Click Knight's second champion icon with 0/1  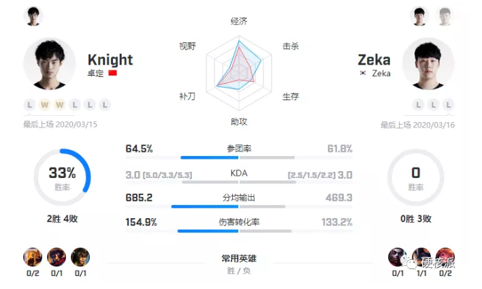tap(57, 257)
